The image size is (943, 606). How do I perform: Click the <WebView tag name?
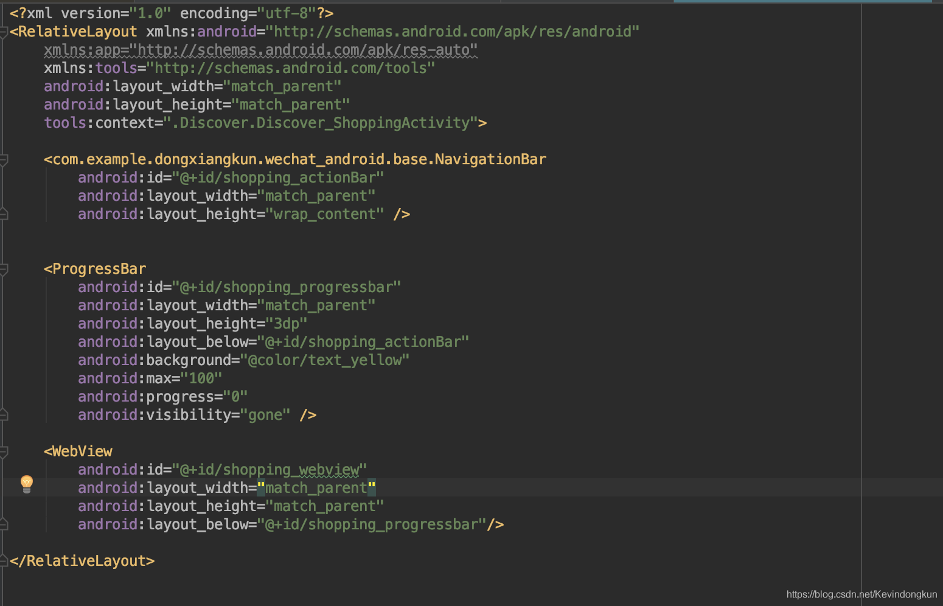coord(78,451)
